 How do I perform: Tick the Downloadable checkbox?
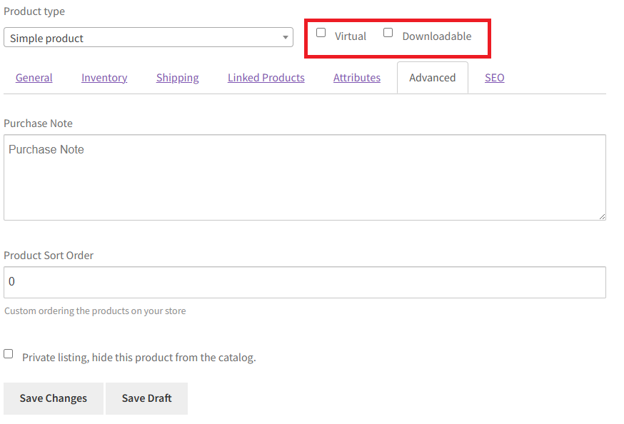click(388, 33)
